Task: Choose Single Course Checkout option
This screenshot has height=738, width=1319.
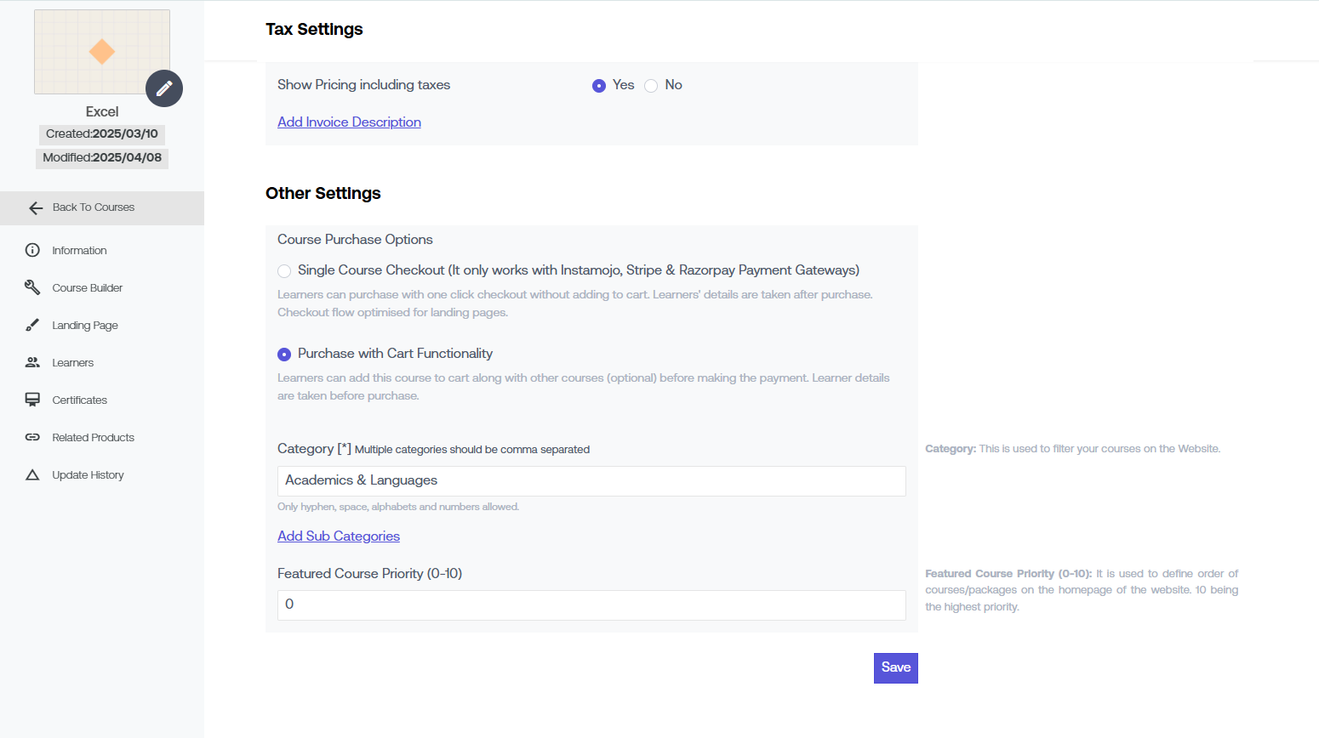Action: tap(284, 271)
